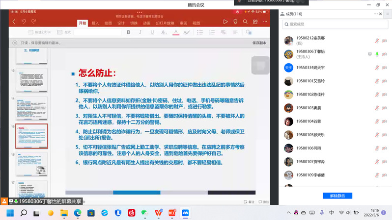Click the undo arrow icon
The height and width of the screenshot is (220, 392).
pos(24,22)
